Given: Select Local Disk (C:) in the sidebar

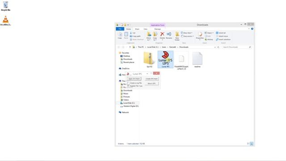Looking at the screenshot, I should tap(129, 103).
